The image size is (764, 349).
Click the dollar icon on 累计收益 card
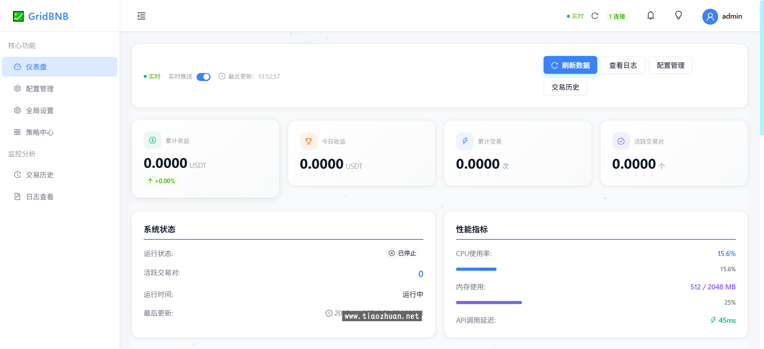point(152,140)
